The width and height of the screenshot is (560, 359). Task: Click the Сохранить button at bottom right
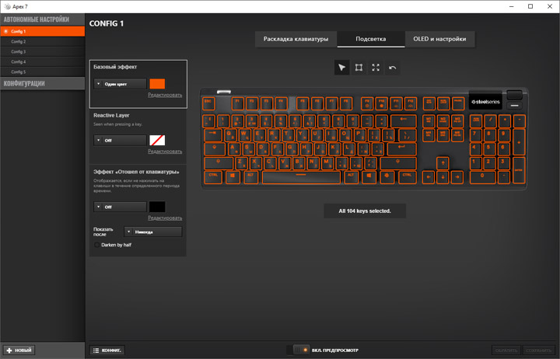539,350
